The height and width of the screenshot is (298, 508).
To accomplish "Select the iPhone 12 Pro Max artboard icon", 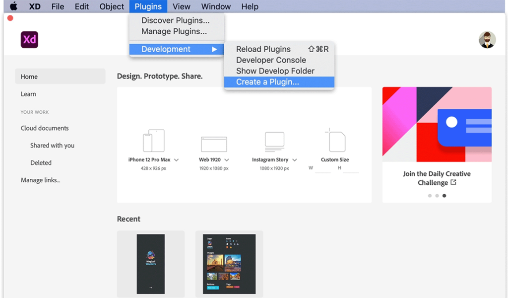I will tap(154, 141).
